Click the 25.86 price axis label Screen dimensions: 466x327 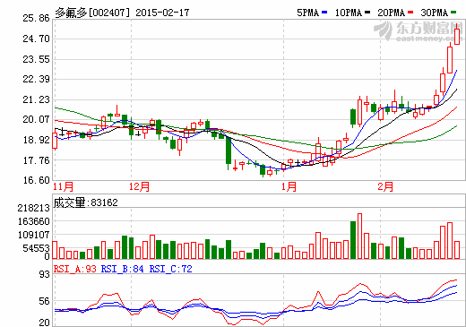tap(36, 18)
